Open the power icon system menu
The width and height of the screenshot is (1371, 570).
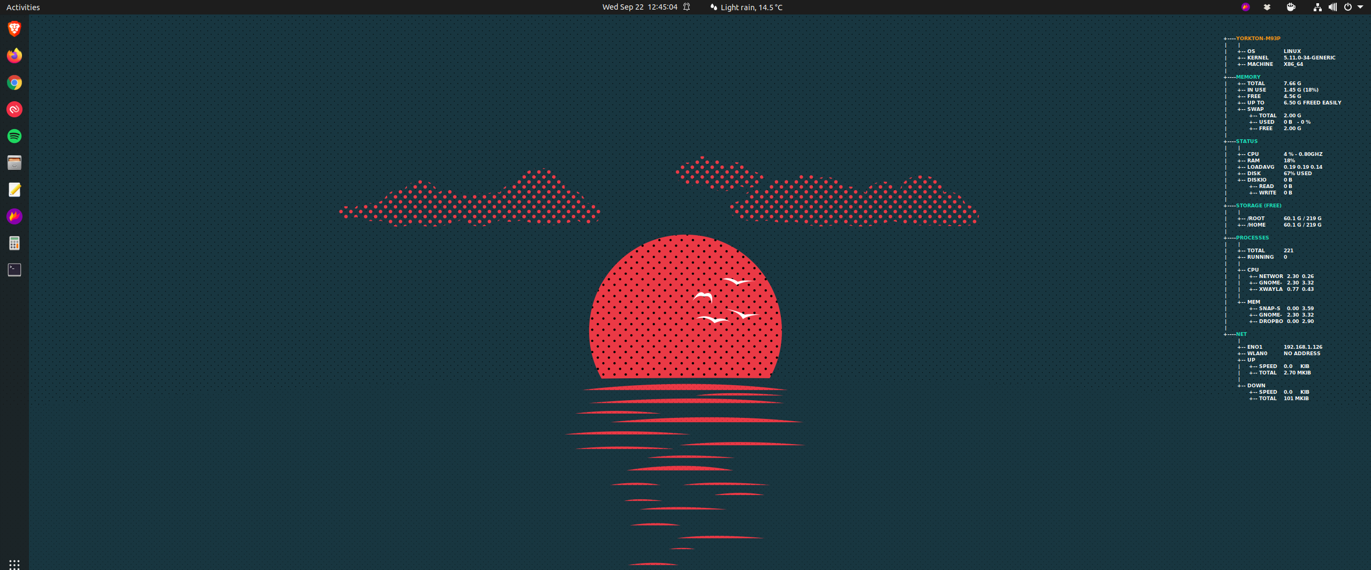click(x=1347, y=7)
